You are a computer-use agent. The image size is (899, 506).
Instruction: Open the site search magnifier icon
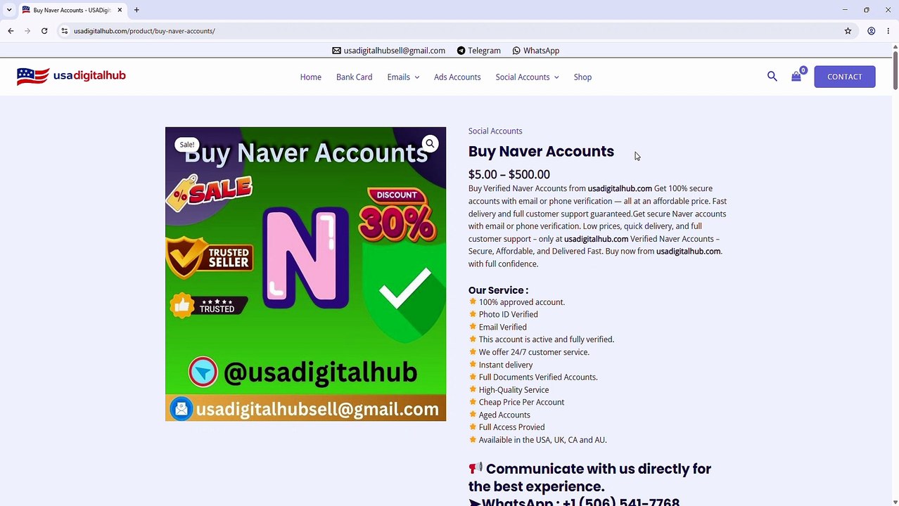[x=772, y=77]
